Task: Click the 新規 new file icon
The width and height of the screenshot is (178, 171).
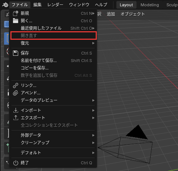Action: coord(16,13)
